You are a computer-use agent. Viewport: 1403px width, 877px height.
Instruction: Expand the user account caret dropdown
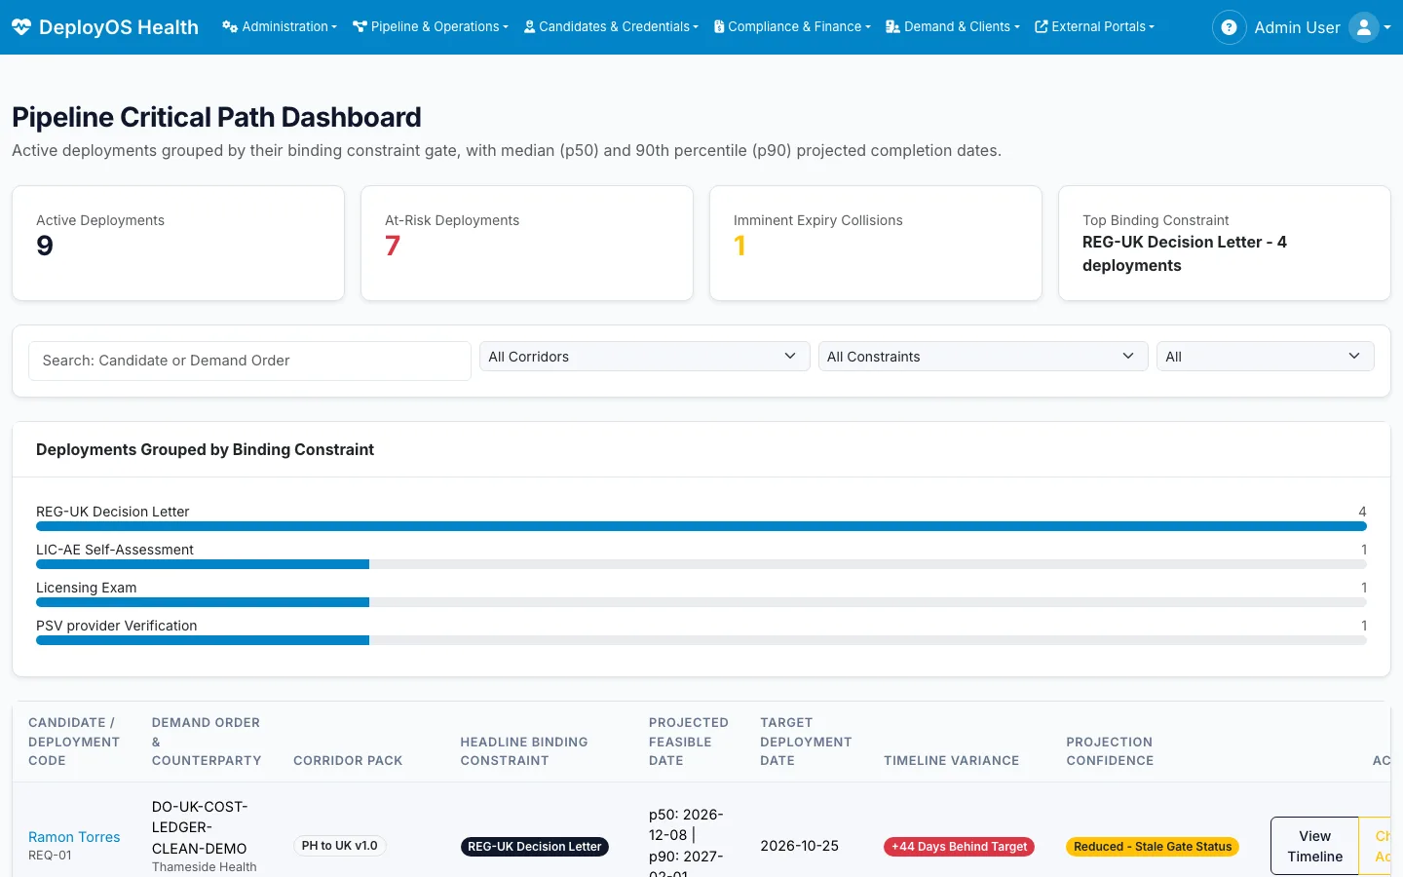click(1387, 27)
